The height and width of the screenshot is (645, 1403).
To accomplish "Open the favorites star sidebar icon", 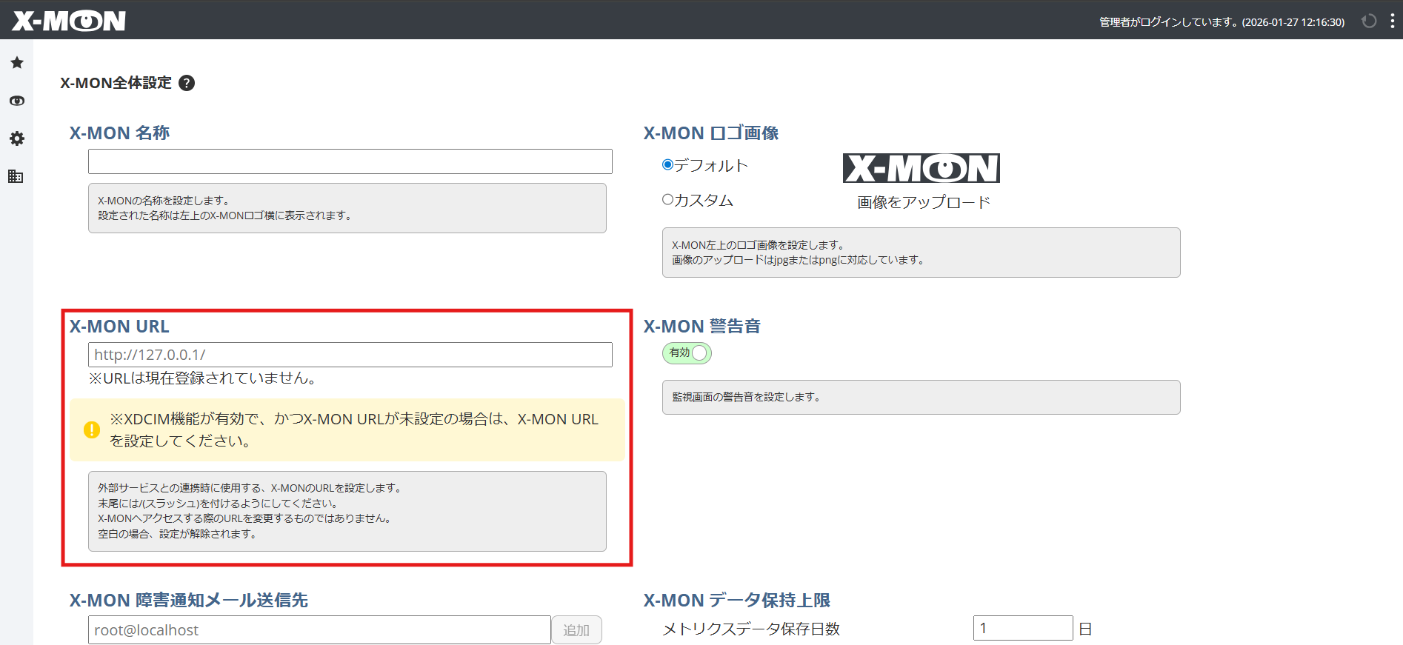I will pyautogui.click(x=17, y=63).
